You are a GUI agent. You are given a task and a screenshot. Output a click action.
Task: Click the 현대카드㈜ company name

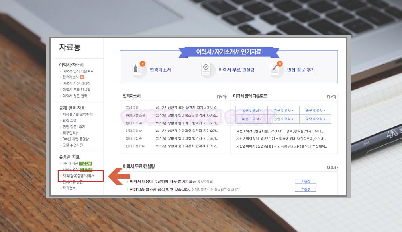tap(134, 123)
